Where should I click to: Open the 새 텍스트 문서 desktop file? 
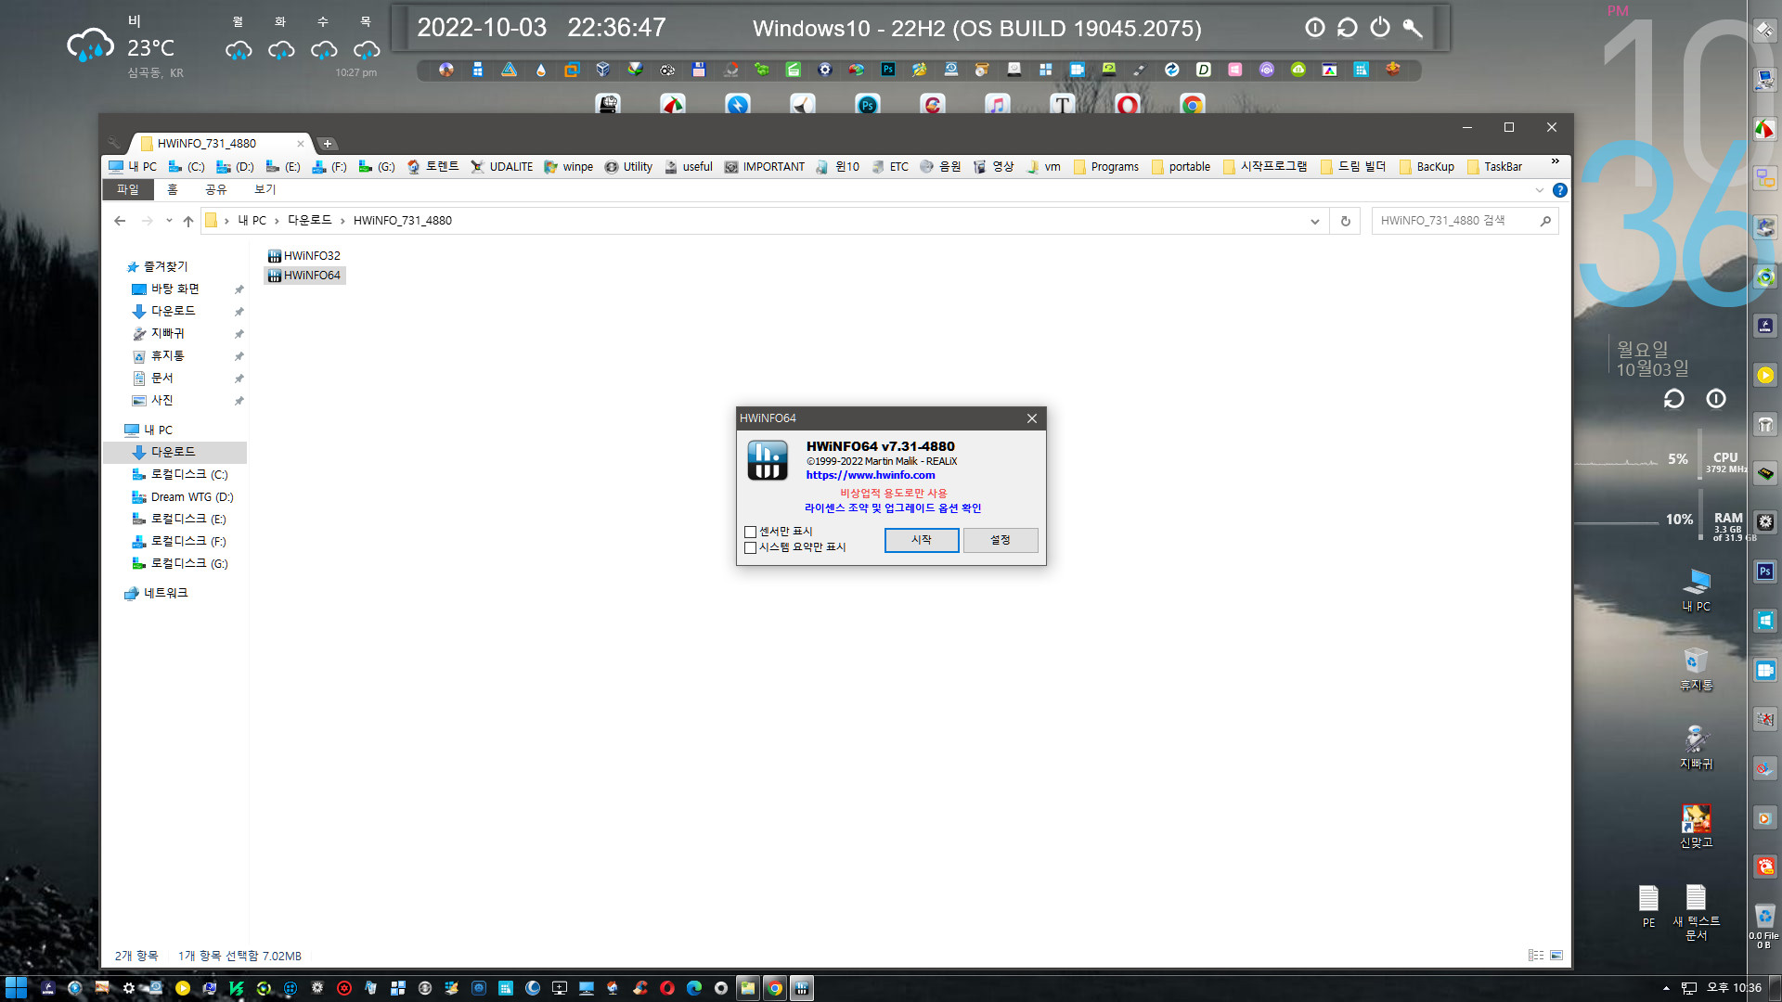(x=1697, y=912)
